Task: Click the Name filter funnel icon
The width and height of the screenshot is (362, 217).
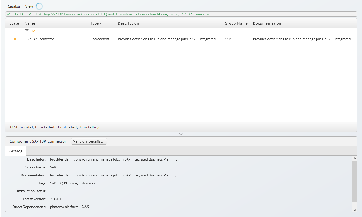Action: (27, 31)
